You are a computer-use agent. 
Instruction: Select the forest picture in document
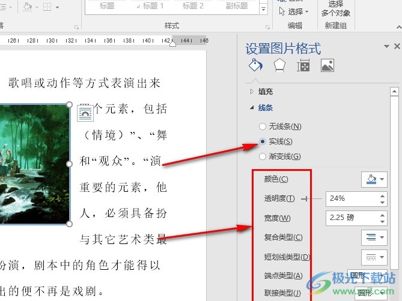(34, 164)
